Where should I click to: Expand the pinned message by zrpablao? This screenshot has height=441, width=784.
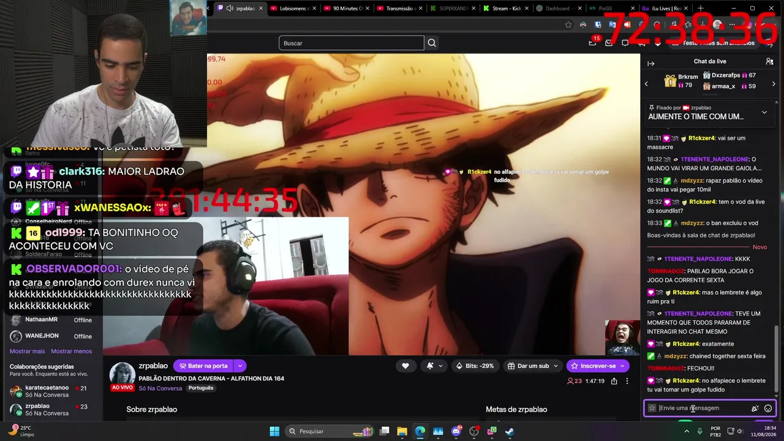point(764,113)
